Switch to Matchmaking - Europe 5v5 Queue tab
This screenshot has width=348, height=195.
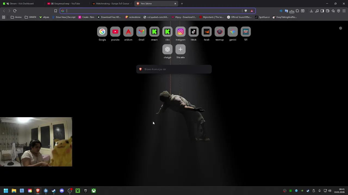[x=111, y=4]
